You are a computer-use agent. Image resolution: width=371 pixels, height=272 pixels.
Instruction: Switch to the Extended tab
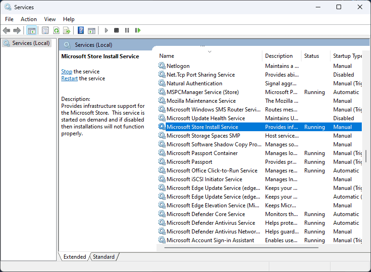coord(75,257)
